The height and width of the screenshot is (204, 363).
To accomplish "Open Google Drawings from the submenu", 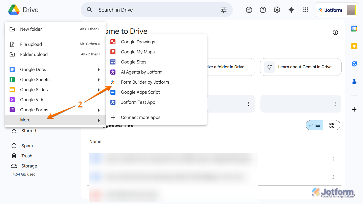I will [x=138, y=42].
